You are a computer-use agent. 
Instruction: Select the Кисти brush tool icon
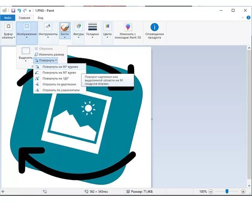65,27
